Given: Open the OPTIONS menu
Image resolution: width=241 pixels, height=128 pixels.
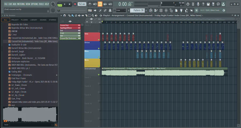Looking at the screenshot, I should point(34,4).
